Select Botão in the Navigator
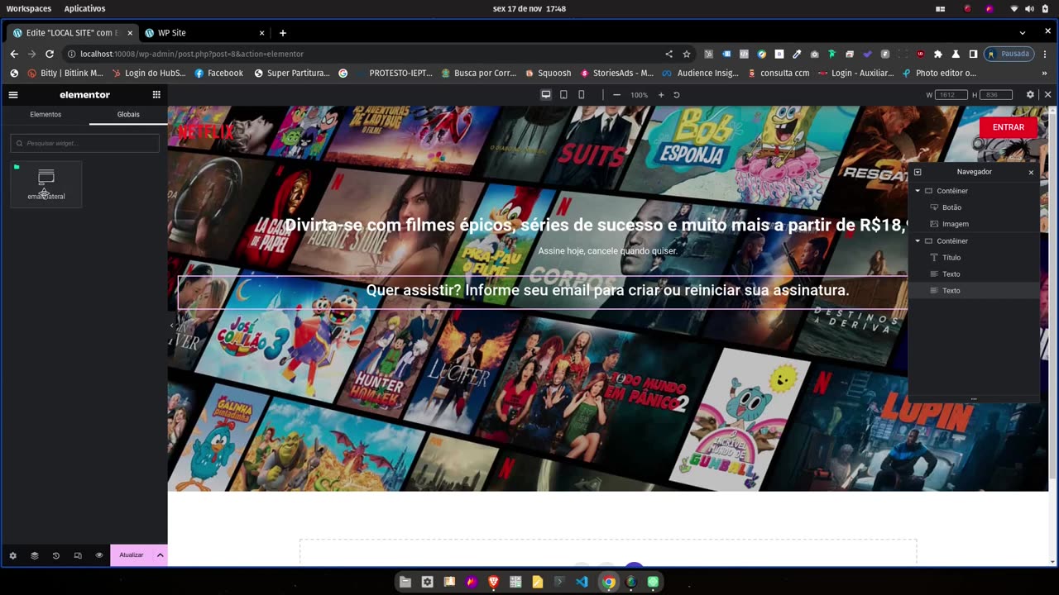 (x=951, y=207)
